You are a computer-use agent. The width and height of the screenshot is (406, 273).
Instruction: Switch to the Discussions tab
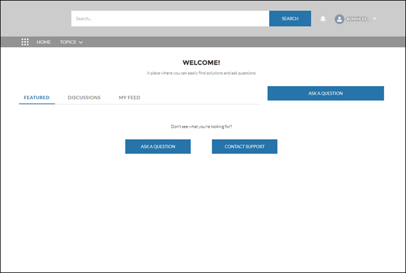pyautogui.click(x=84, y=97)
